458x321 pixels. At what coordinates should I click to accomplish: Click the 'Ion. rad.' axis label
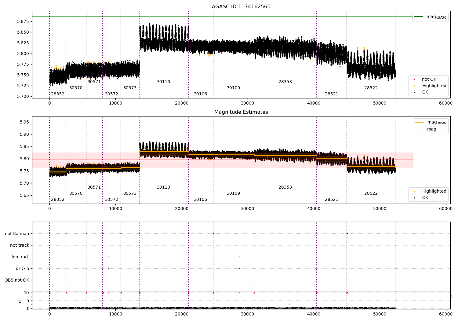(20, 257)
